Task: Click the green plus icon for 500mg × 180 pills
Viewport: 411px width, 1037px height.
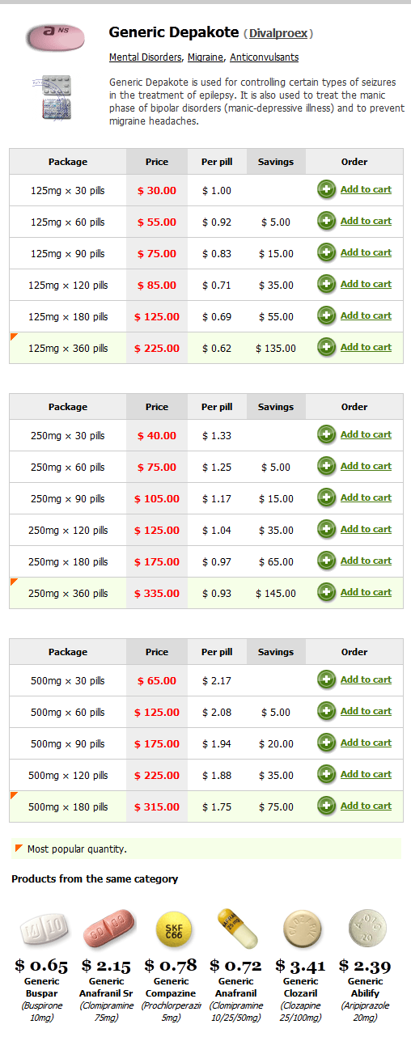Action: click(x=326, y=806)
